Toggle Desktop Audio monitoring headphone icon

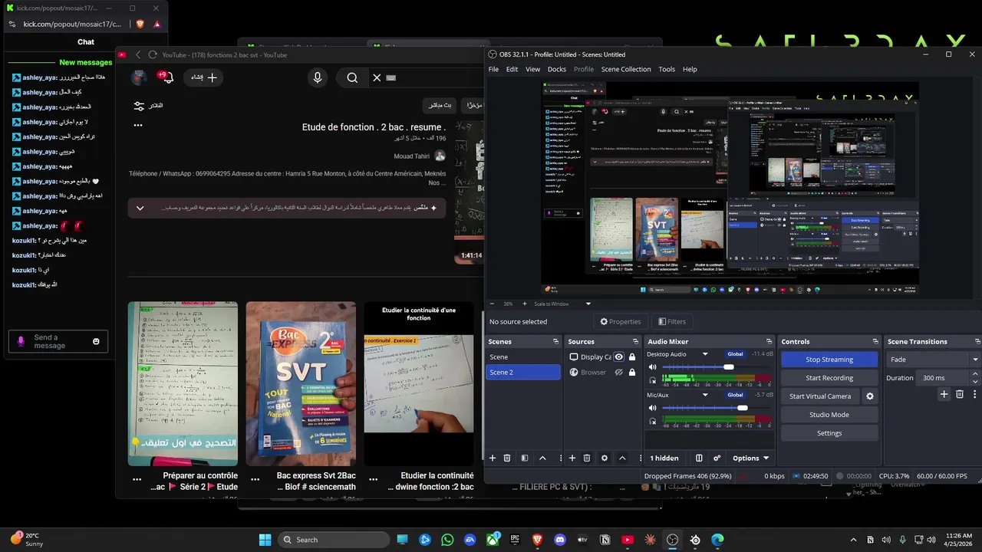(x=653, y=379)
